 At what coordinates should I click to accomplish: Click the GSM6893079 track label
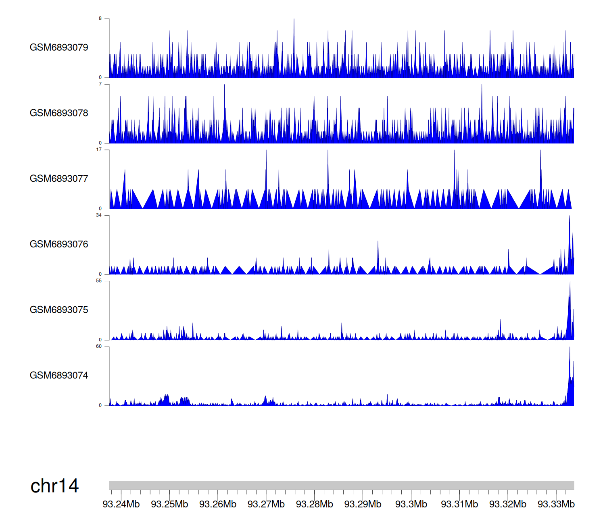point(59,48)
